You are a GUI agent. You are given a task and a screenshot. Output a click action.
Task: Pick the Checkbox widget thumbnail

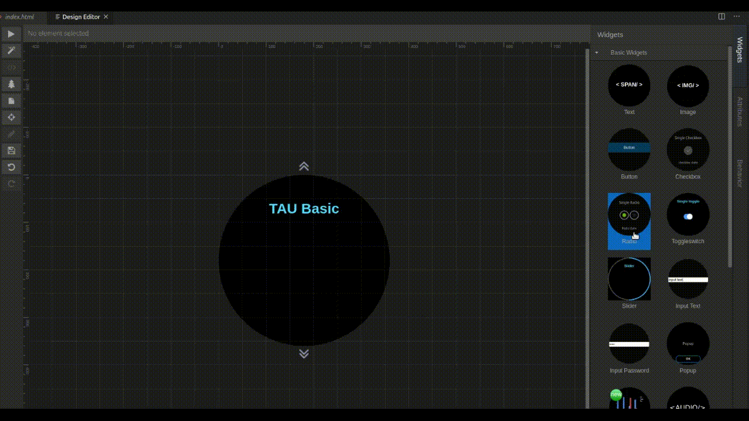click(688, 150)
